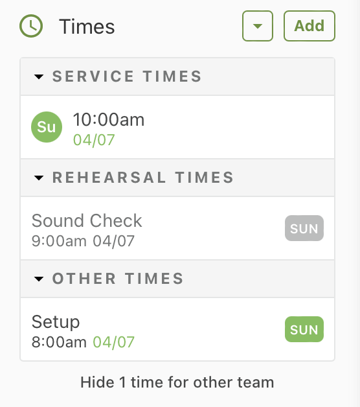The height and width of the screenshot is (407, 360).
Task: Click the Rehearsal Times header label
Action: [x=143, y=178]
